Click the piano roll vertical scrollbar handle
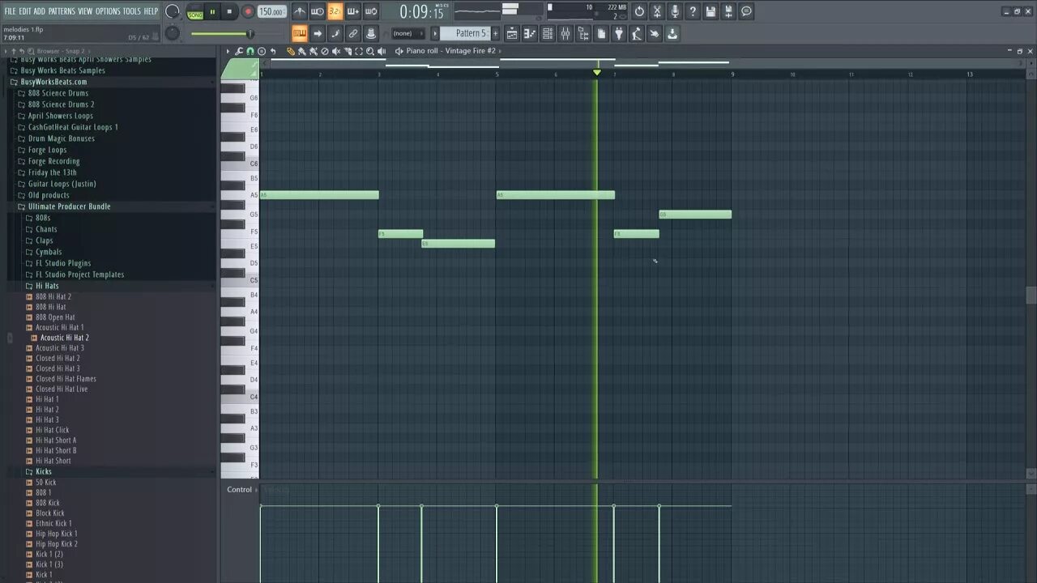The height and width of the screenshot is (583, 1037). click(x=1031, y=295)
